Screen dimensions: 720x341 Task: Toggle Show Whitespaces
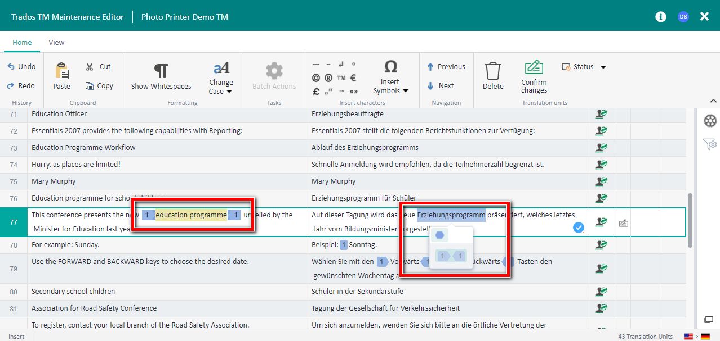[x=161, y=76]
